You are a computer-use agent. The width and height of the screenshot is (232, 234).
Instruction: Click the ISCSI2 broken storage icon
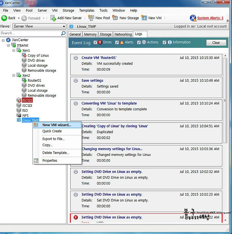19,100
